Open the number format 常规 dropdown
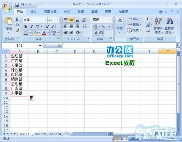This screenshot has height=142, width=182. coord(111,20)
